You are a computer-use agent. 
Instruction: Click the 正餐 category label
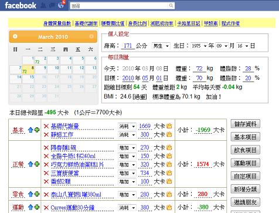pyautogui.click(x=18, y=164)
